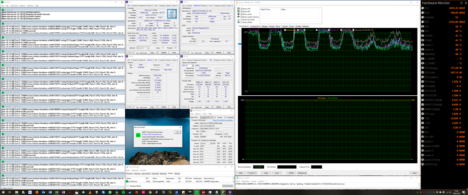The height and width of the screenshot is (195, 468).
Task: Select the prime95.exe row in Task Manager
Action: 179,181
